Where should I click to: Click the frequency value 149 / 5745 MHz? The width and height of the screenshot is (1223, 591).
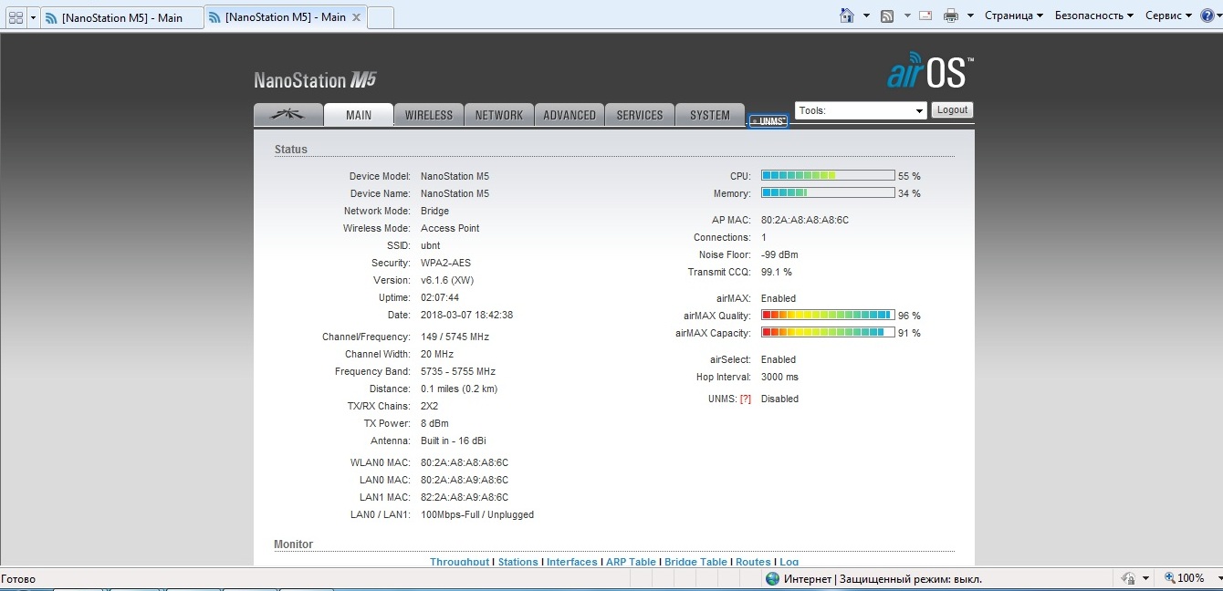[455, 337]
